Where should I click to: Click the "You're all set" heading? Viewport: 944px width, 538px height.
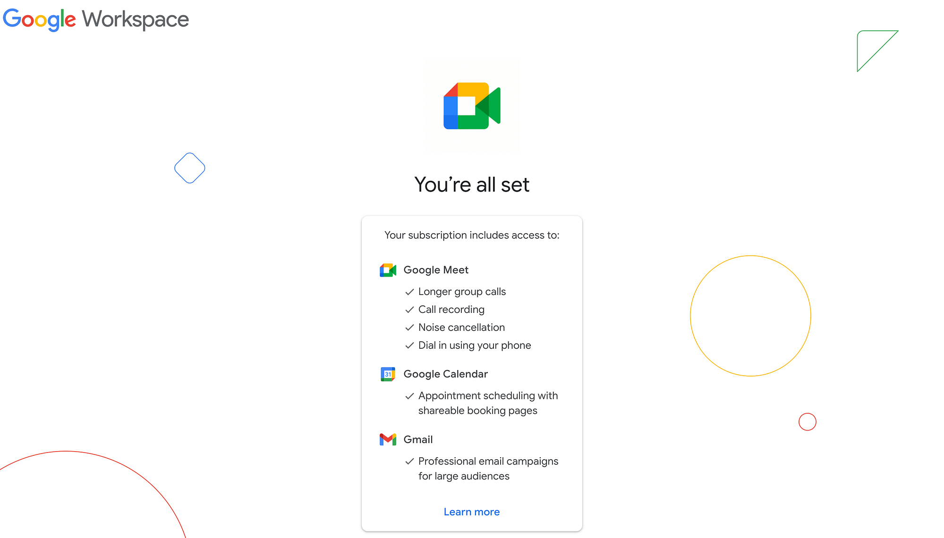click(472, 185)
